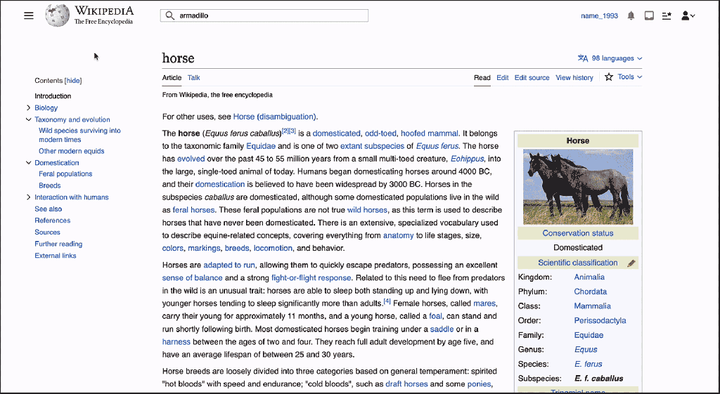Click the pencil edit icon in infobox
The width and height of the screenshot is (720, 394).
[x=631, y=263]
